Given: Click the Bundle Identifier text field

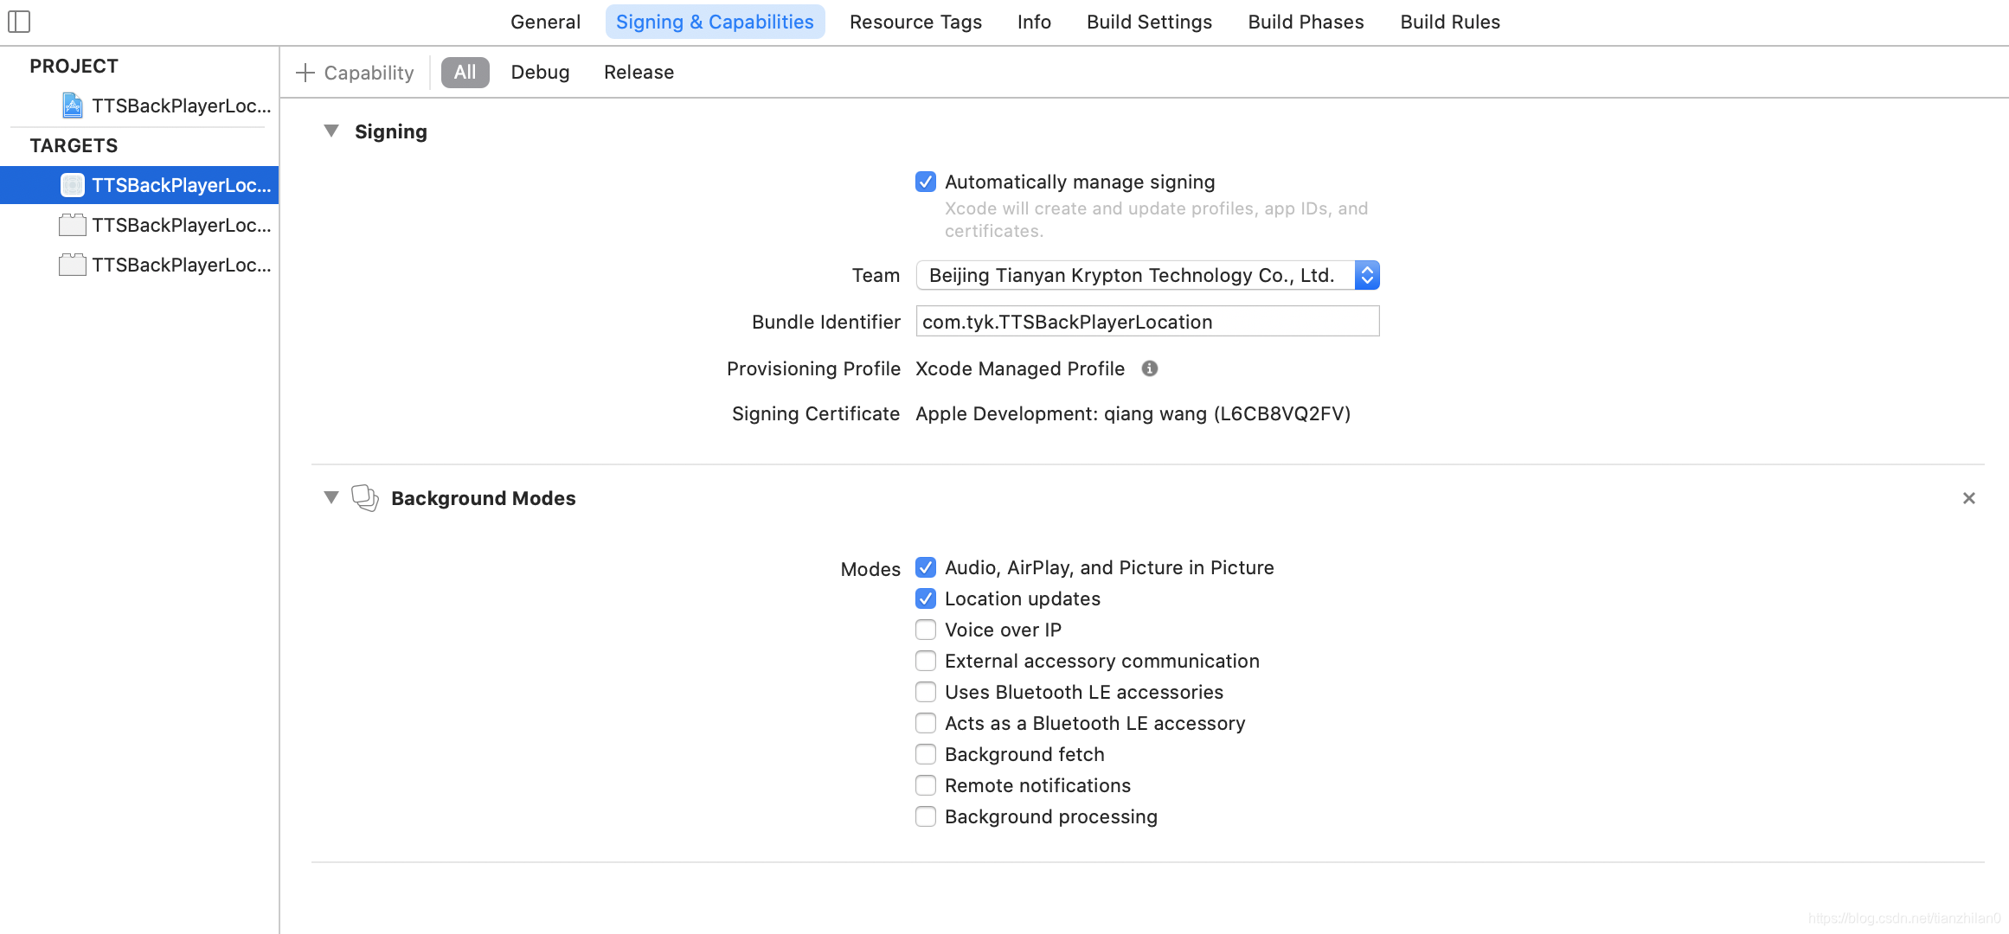Looking at the screenshot, I should coord(1146,322).
